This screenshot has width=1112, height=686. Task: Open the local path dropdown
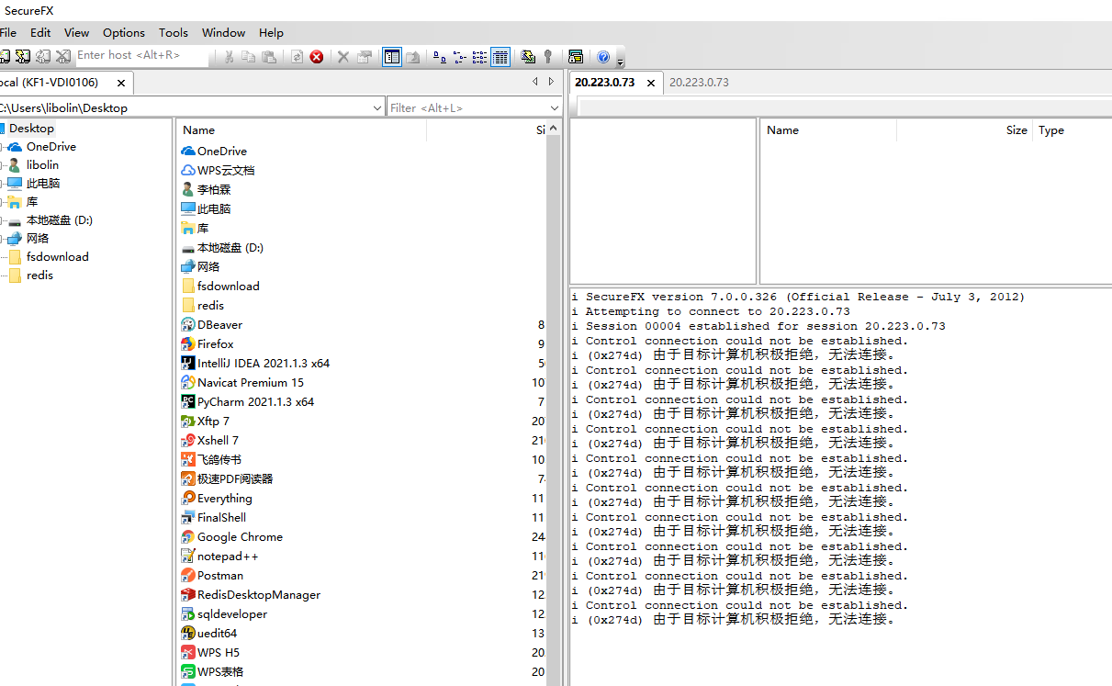pyautogui.click(x=377, y=107)
